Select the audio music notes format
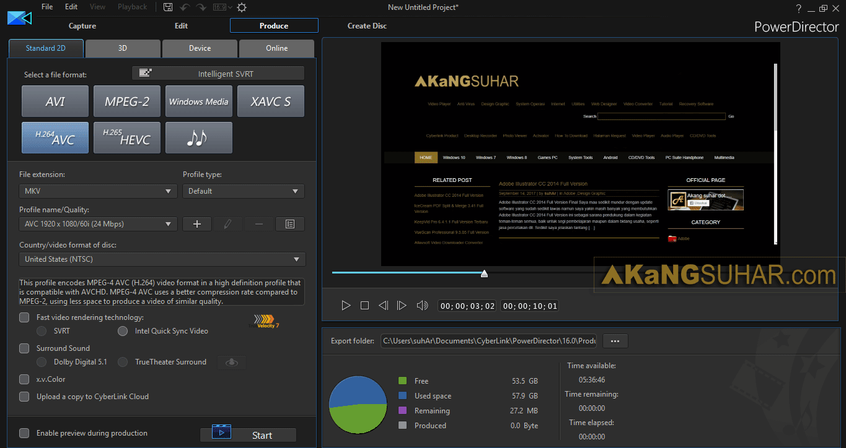 coord(199,137)
